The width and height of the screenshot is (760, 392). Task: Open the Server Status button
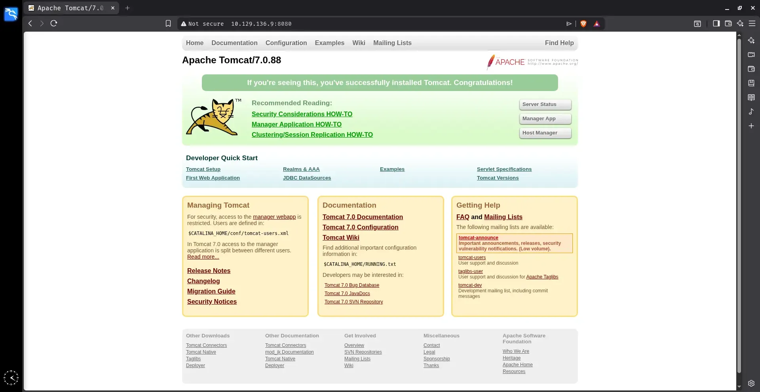pos(545,104)
